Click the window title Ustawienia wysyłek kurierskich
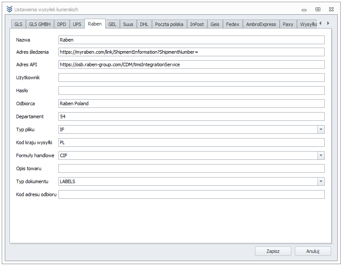This screenshot has width=342, height=265. coord(46,10)
